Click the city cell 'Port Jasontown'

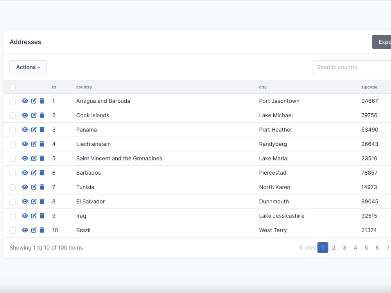[279, 101]
